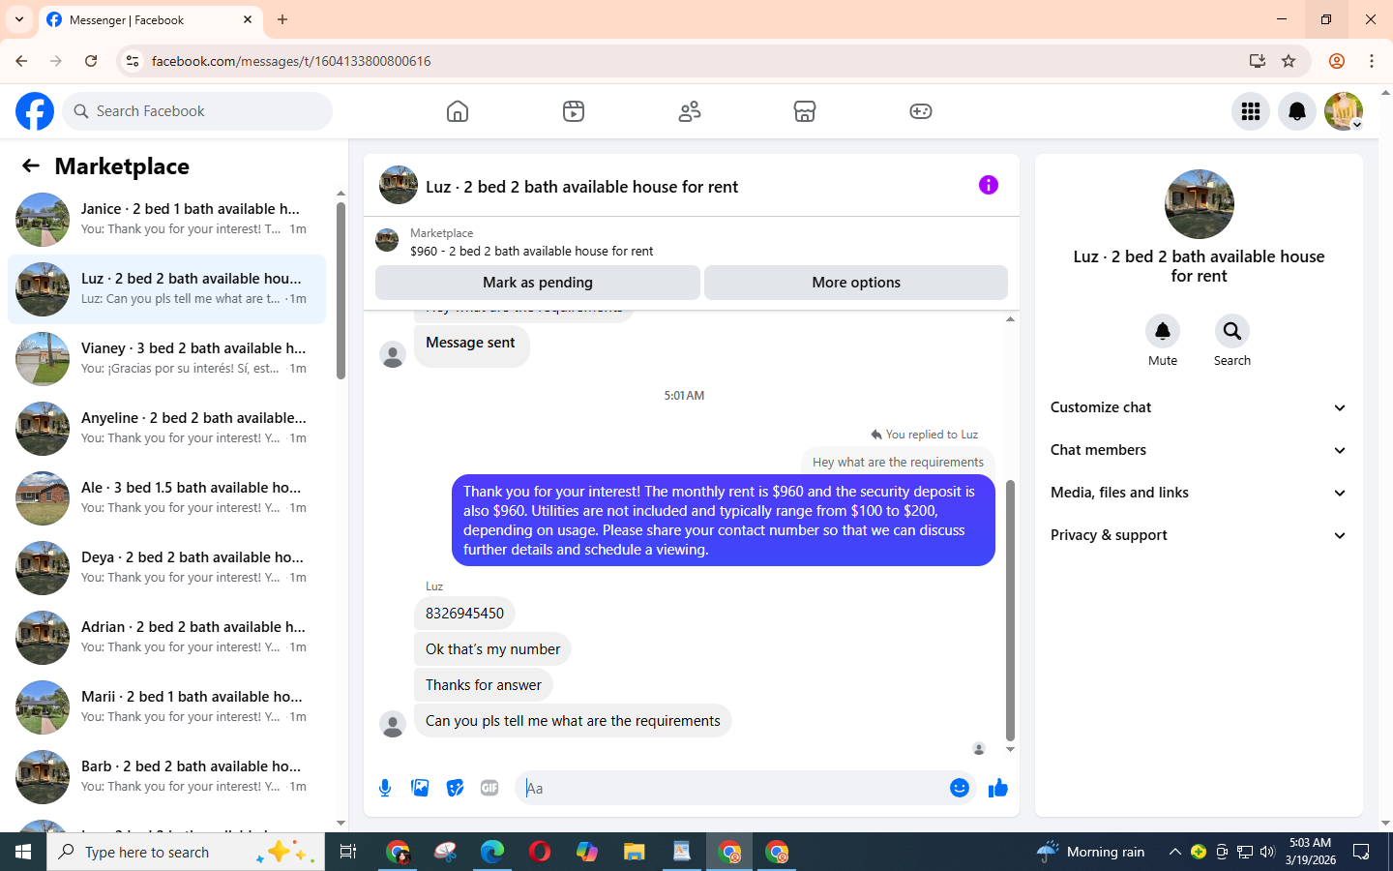Open the account profile picture menu
The width and height of the screenshot is (1393, 871).
pos(1344,111)
